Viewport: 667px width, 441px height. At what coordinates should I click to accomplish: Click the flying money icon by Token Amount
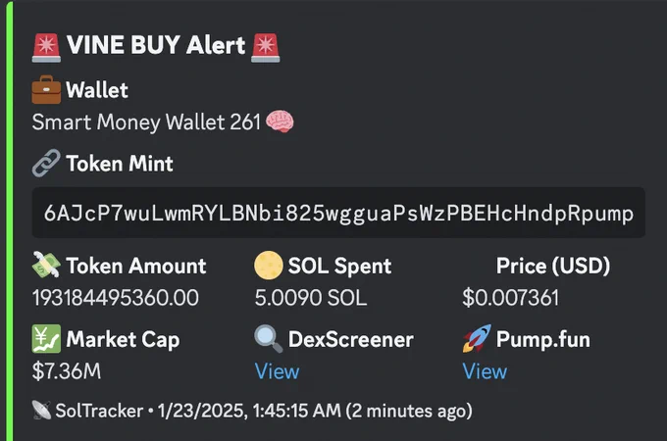46,266
